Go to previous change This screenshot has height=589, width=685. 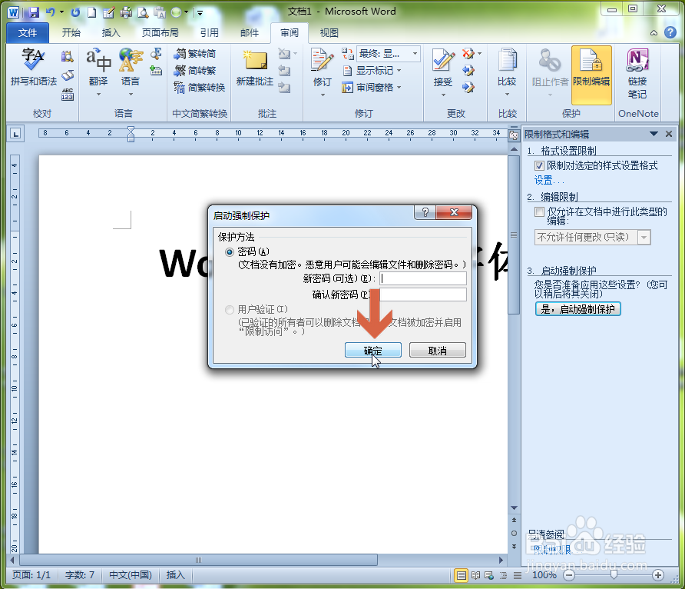click(468, 71)
